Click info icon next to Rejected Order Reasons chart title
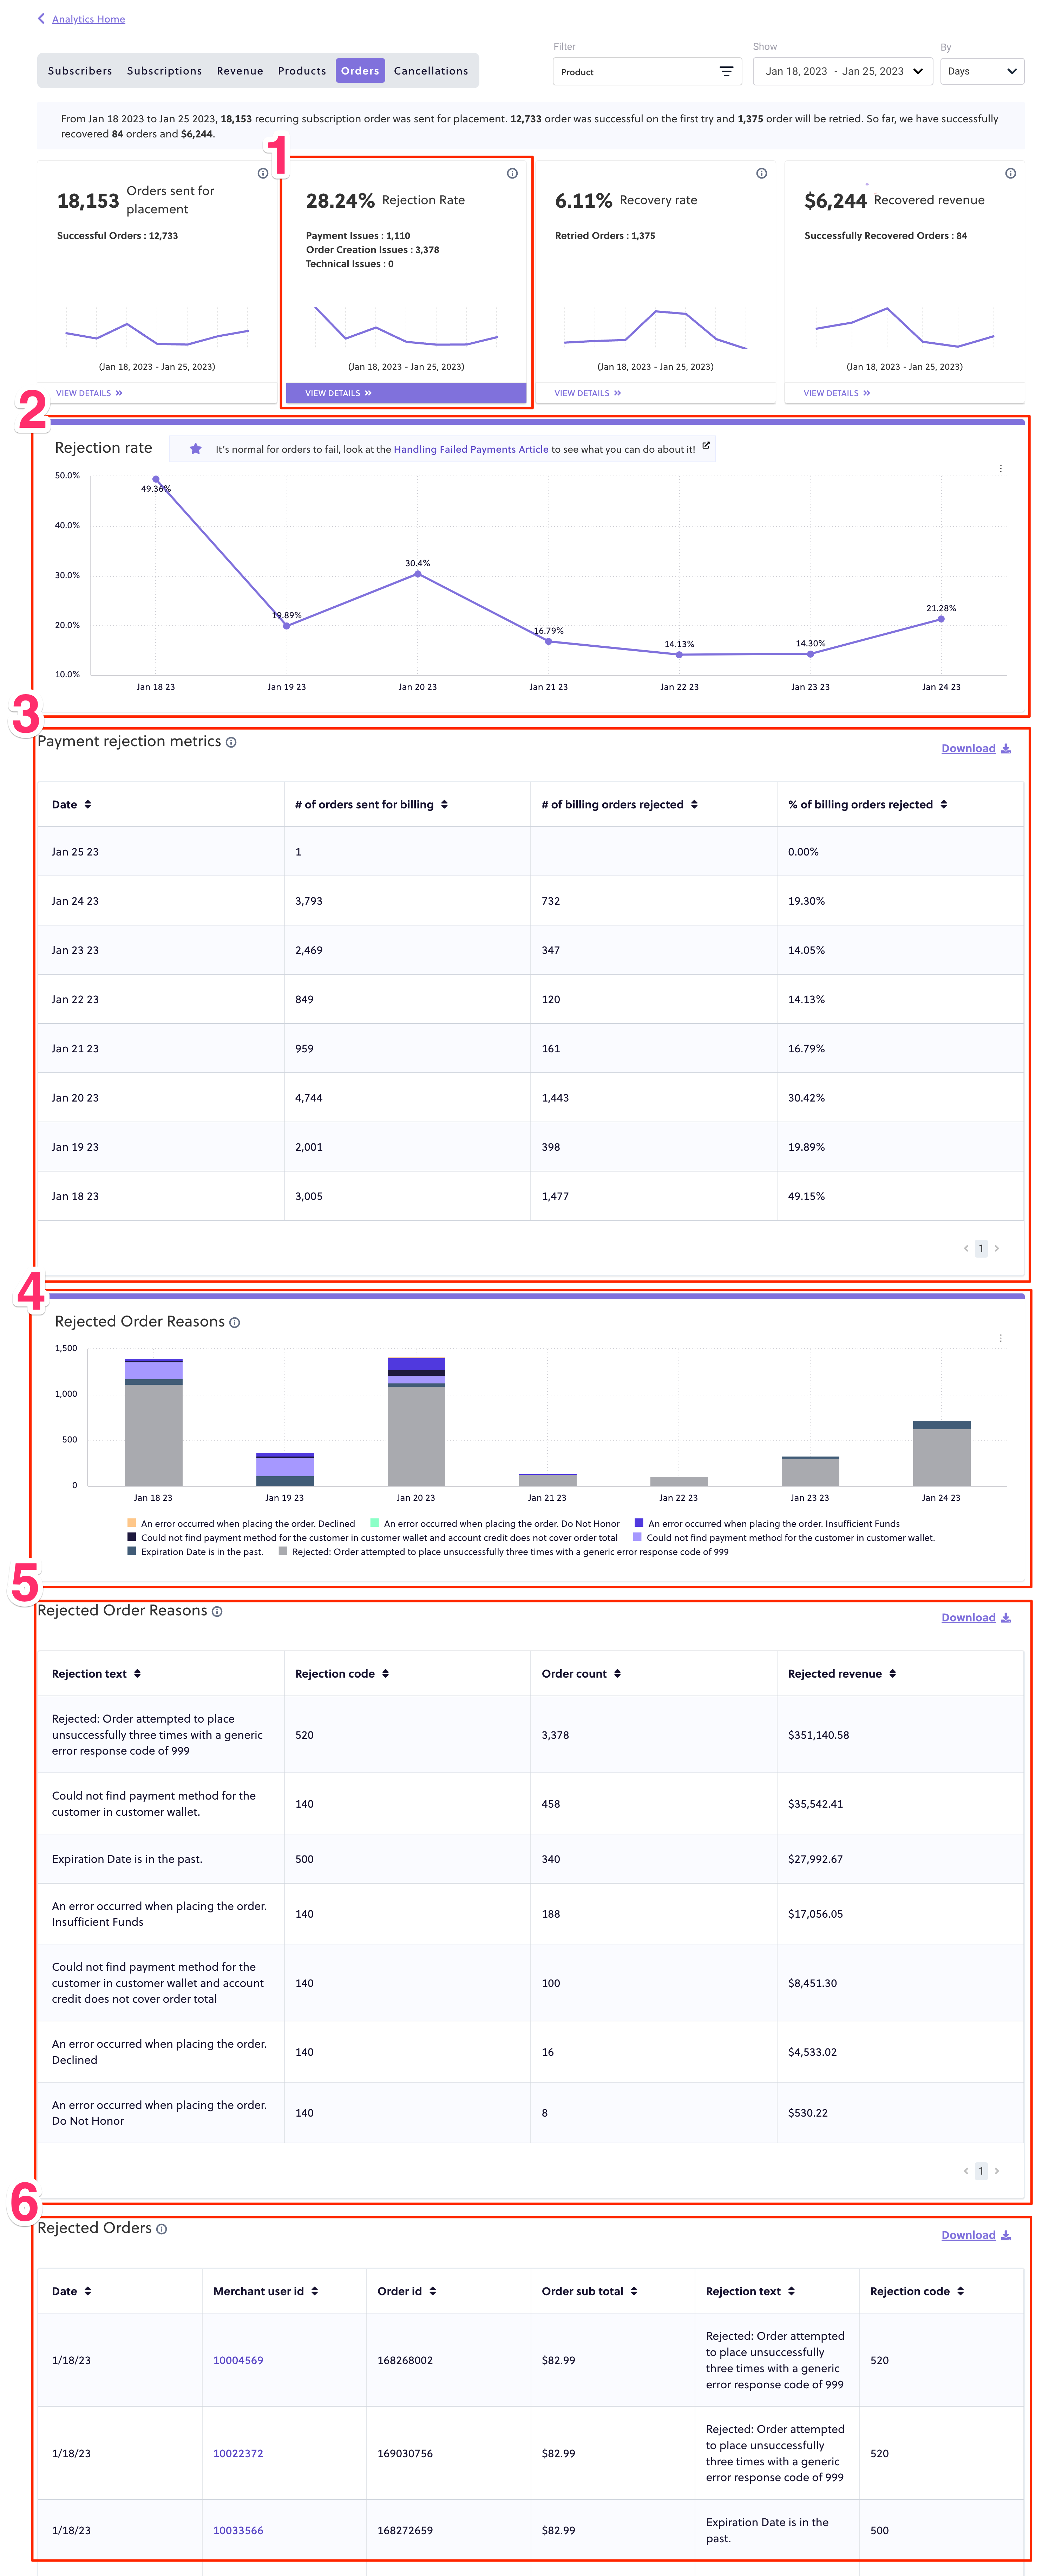The image size is (1062, 2576). point(235,1322)
